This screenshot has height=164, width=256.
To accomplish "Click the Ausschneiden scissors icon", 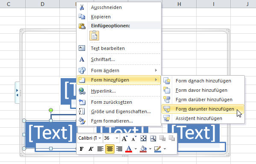I will coord(82,7).
